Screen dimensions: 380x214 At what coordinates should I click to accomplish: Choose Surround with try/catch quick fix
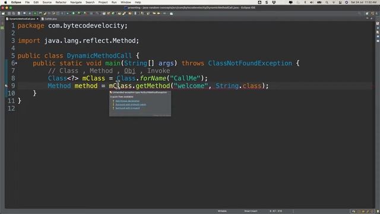click(128, 108)
